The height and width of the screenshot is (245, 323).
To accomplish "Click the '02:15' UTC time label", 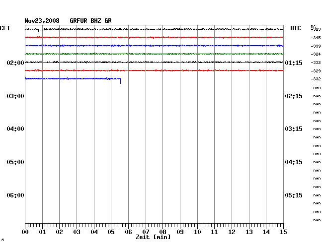I will point(294,96).
